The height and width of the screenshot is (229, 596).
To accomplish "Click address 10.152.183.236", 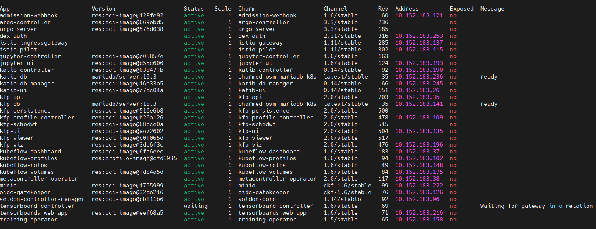I will [419, 77].
